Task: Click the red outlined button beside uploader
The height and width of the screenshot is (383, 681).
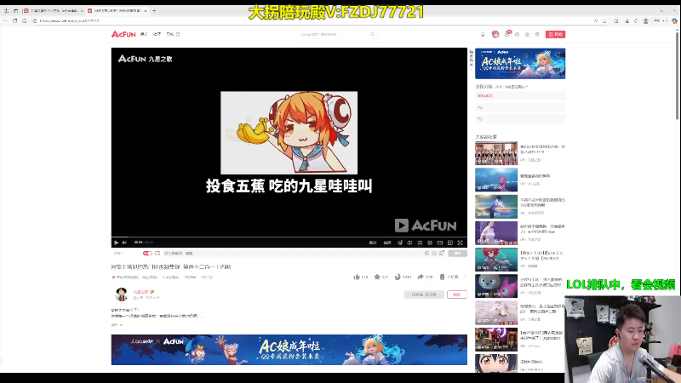Action: [457, 294]
